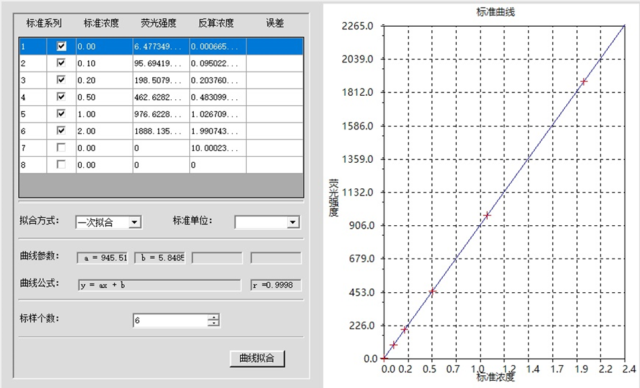Click the 2265.0 y-axis label
Screen dimensions: 640x388
click(x=358, y=25)
